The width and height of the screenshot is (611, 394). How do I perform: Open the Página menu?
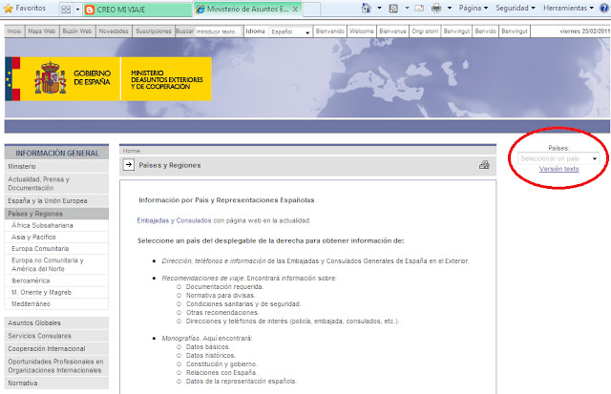click(474, 8)
